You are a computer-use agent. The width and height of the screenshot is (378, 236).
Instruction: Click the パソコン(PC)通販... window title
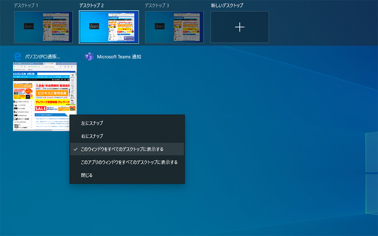[x=43, y=57]
